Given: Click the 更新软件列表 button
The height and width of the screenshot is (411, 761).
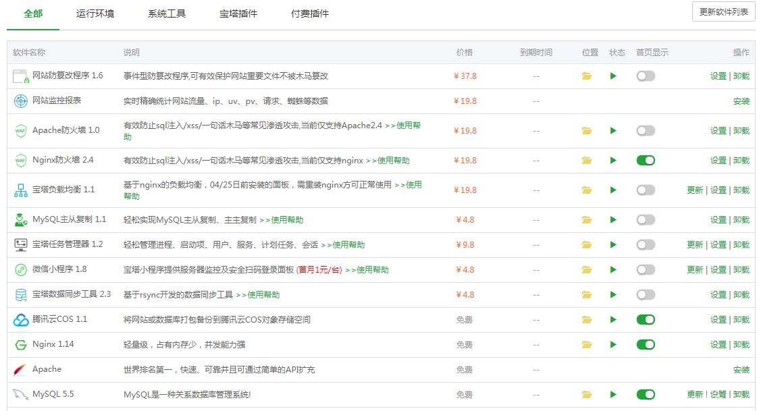Looking at the screenshot, I should tap(723, 11).
